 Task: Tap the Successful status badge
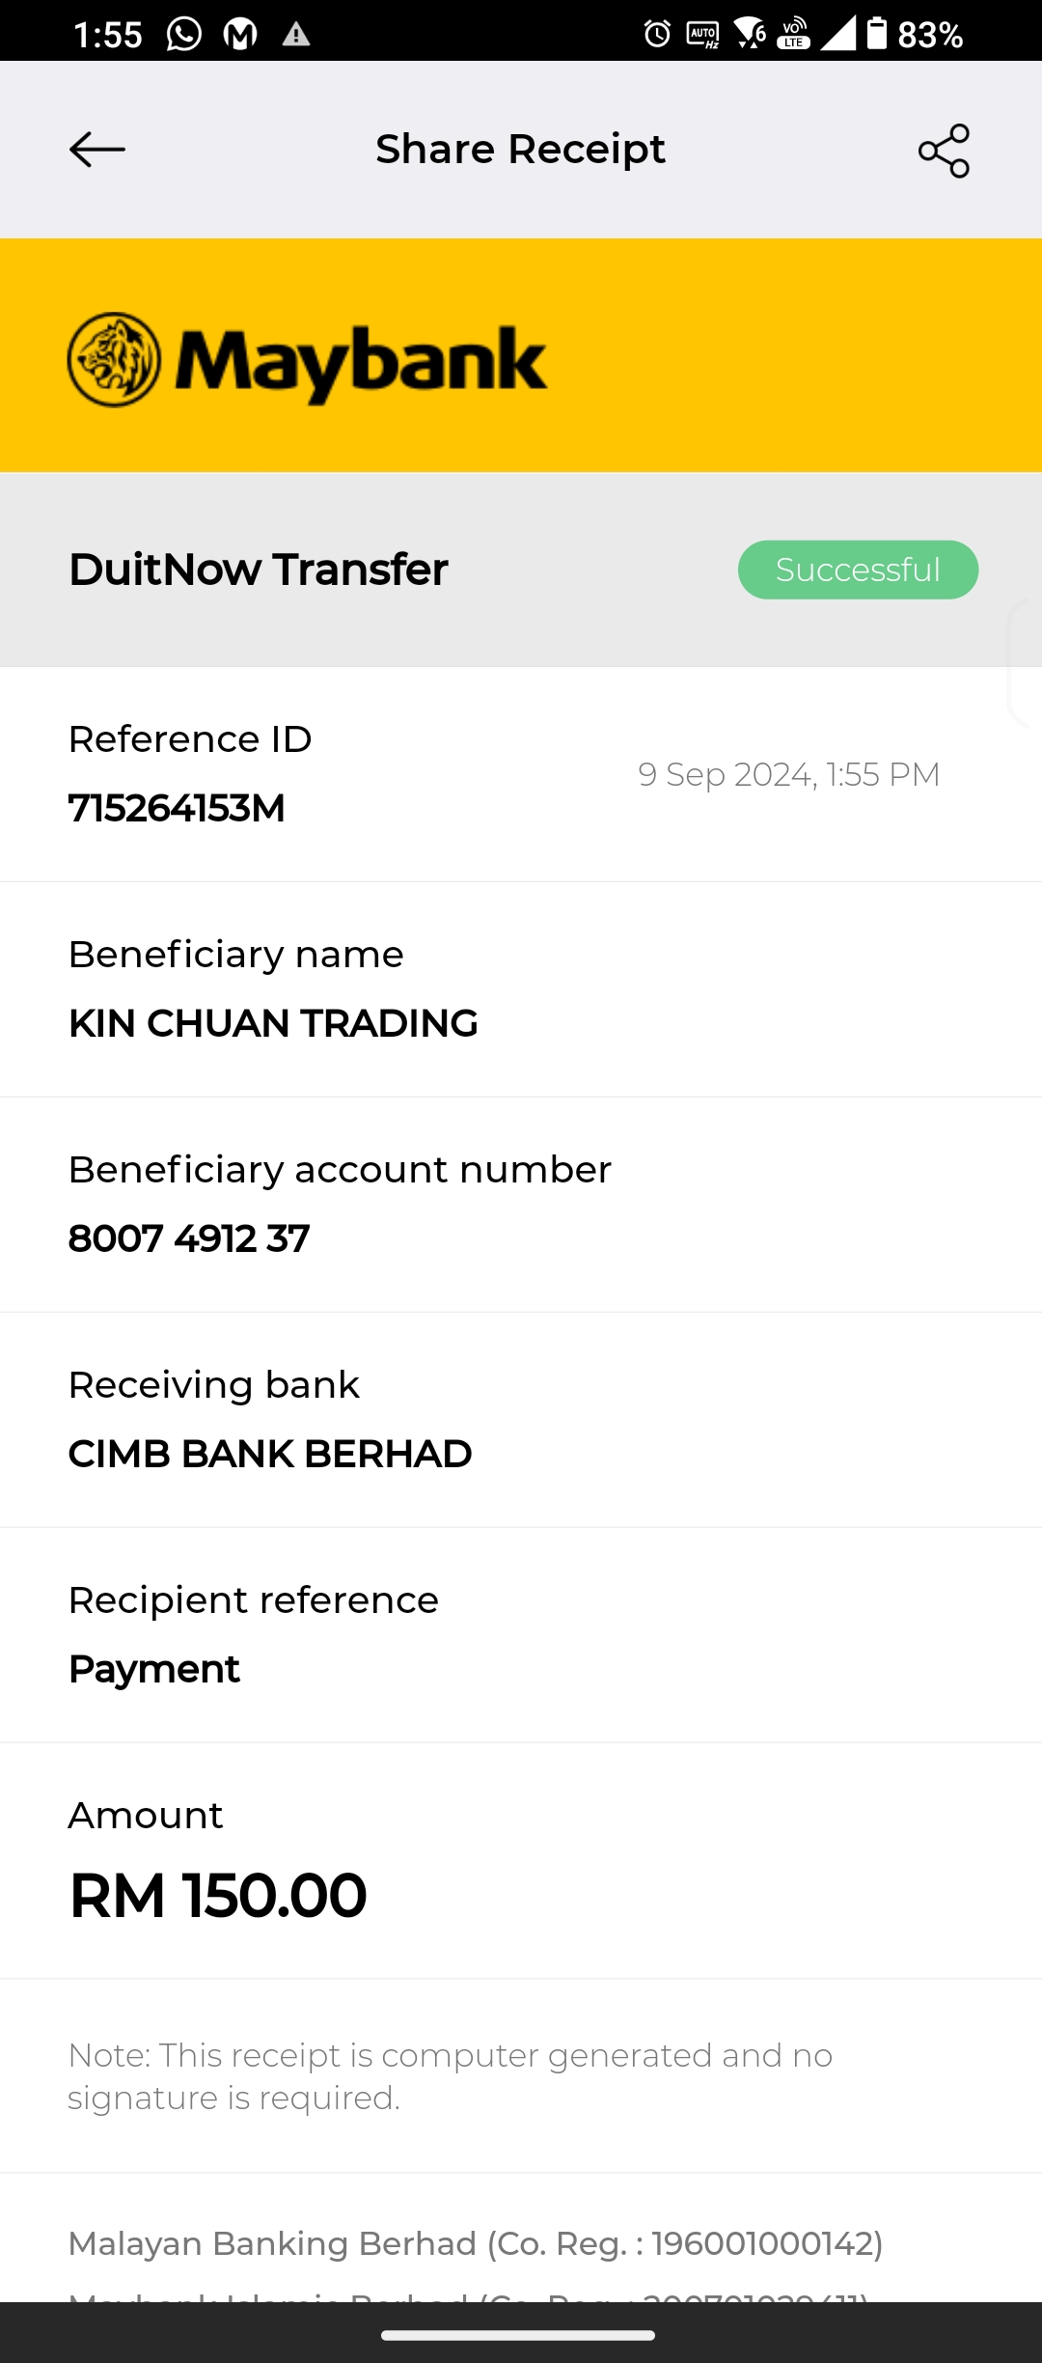coord(858,570)
